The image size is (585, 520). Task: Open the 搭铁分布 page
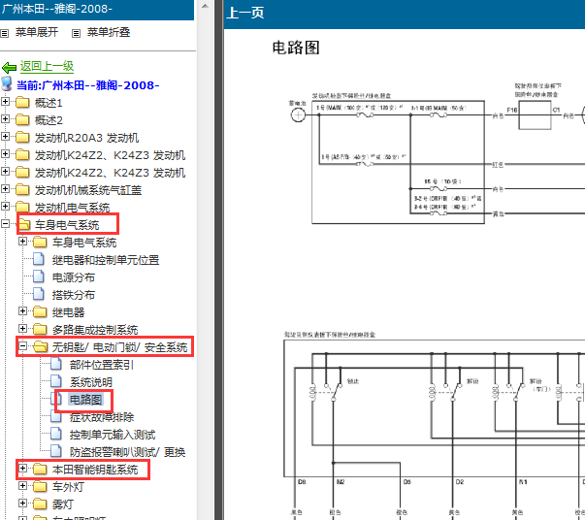point(74,295)
